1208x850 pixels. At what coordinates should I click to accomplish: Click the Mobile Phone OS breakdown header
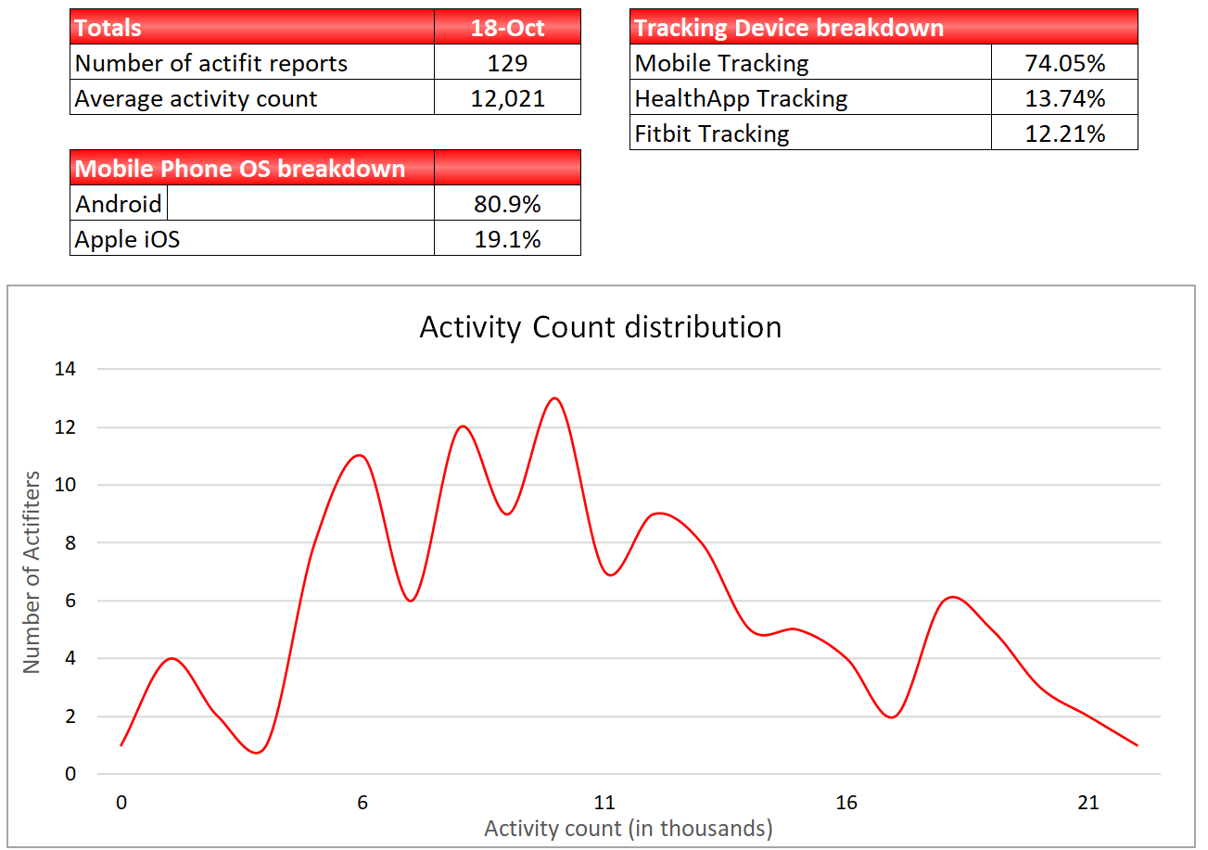252,168
